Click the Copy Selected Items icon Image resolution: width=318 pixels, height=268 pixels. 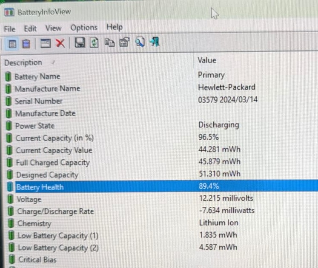pos(109,42)
